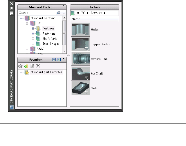Expand the Shaft Parts tree node

pyautogui.click(x=33, y=39)
